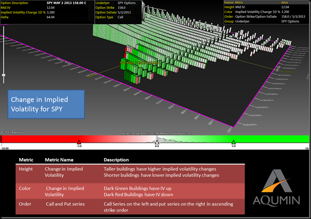Screen dimensions: 311x219
Task: Click the Metric Name column header
Action: pos(59,160)
